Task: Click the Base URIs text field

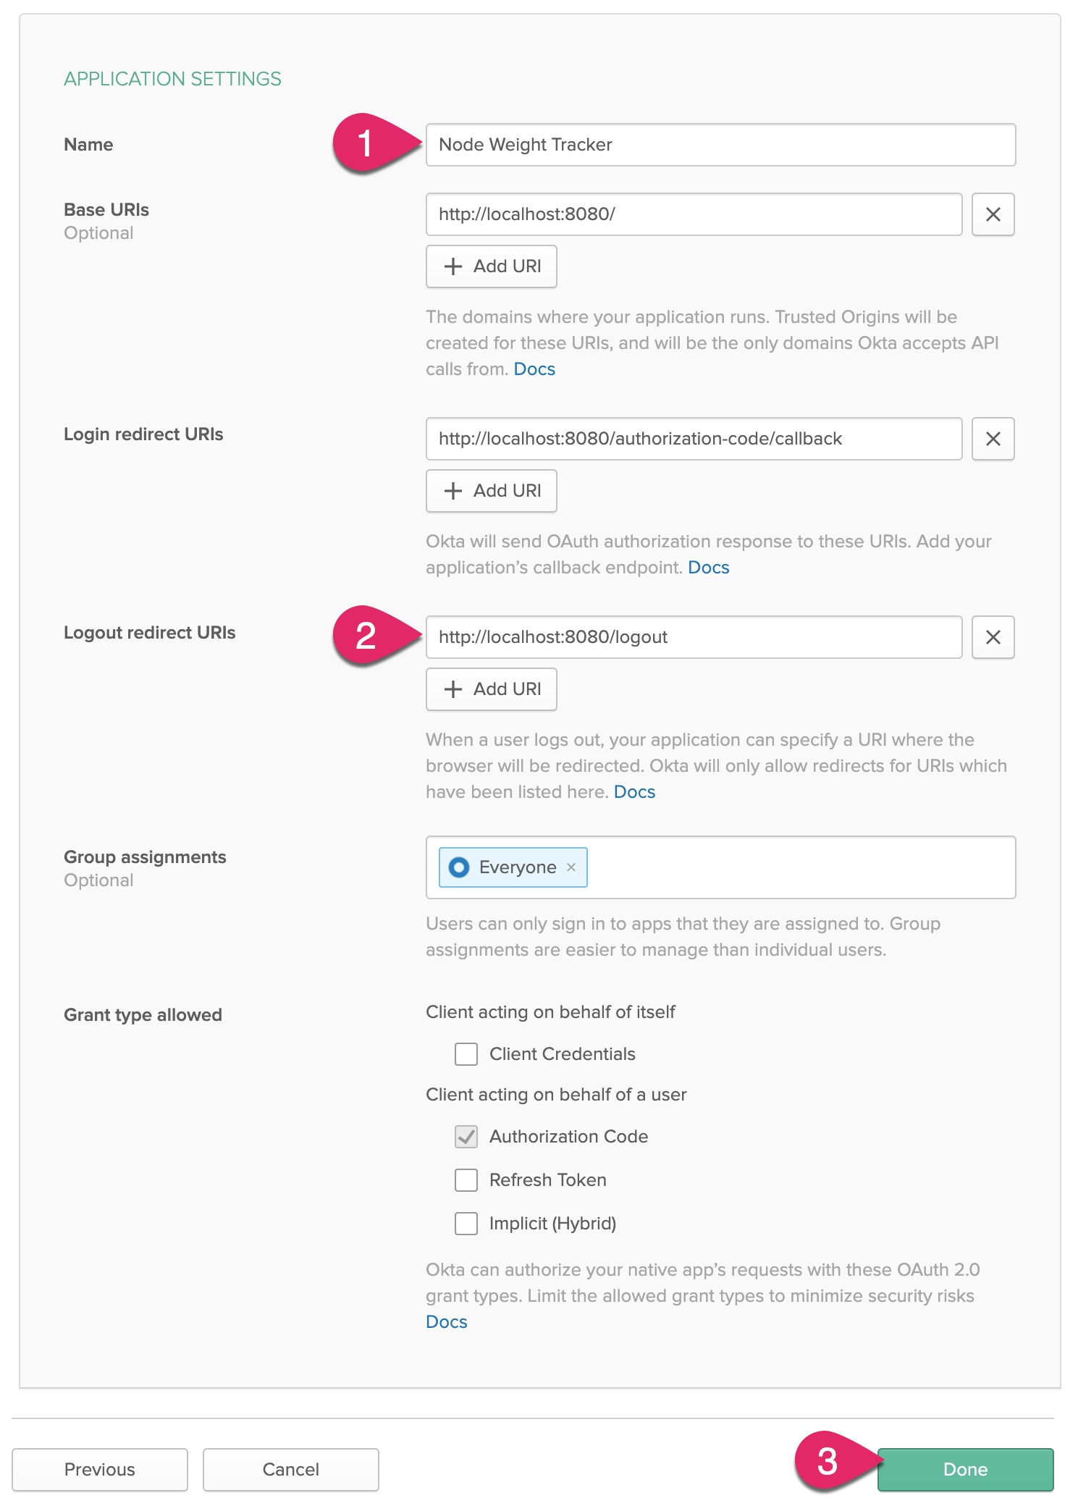Action: 694,214
